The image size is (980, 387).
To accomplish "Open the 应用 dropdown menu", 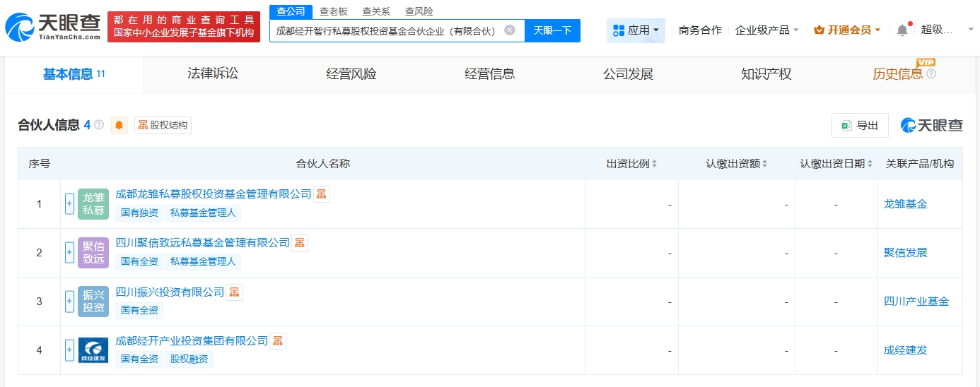I will point(636,30).
